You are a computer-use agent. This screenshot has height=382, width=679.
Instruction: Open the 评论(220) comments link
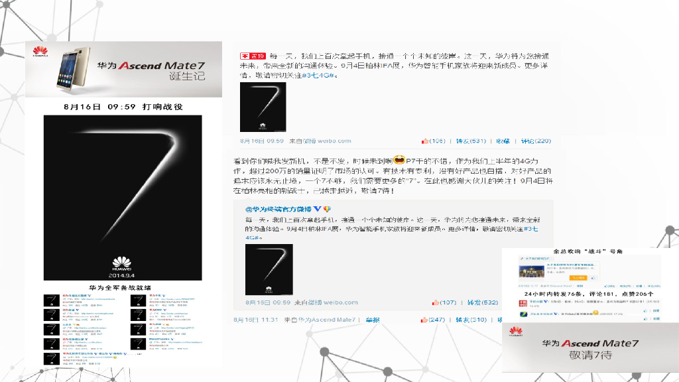pyautogui.click(x=536, y=141)
